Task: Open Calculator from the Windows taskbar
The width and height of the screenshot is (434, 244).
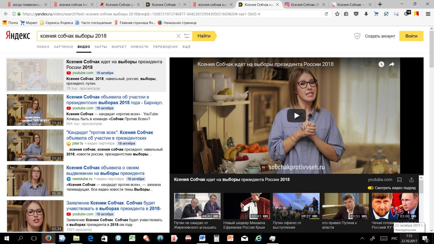Action: (x=216, y=238)
